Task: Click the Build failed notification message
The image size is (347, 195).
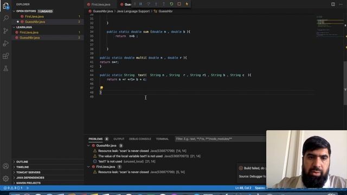Action: point(254,168)
